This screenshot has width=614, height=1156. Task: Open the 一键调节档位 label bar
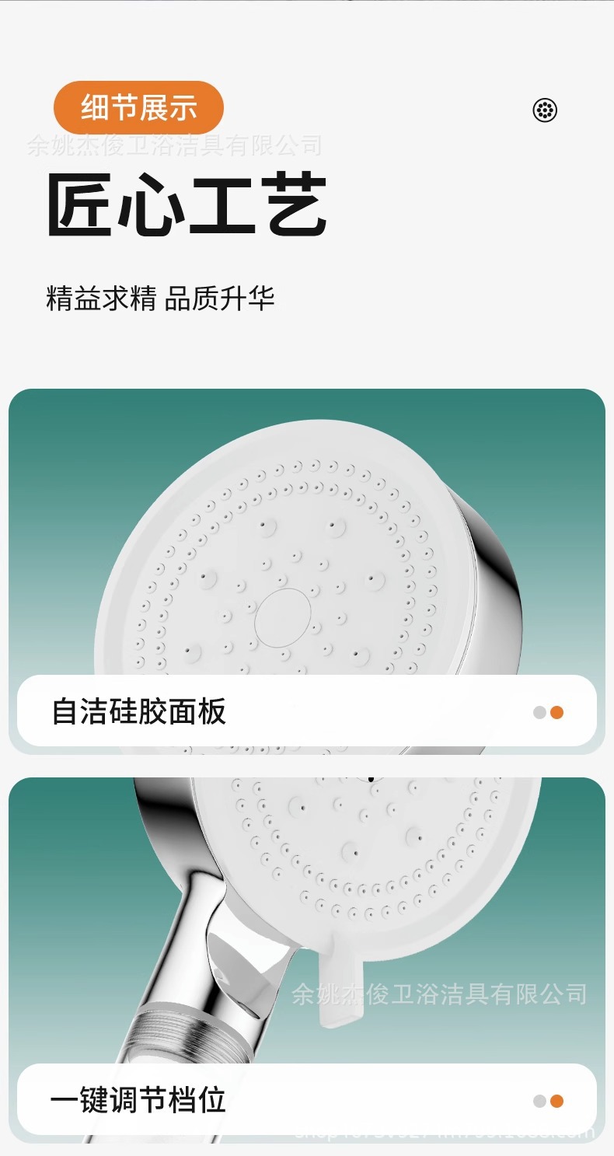click(307, 1100)
